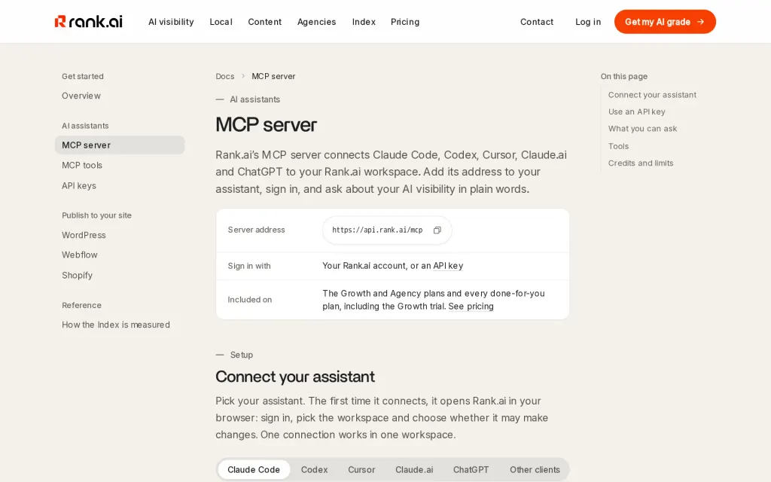Click the Get my AI grade button

tap(665, 22)
